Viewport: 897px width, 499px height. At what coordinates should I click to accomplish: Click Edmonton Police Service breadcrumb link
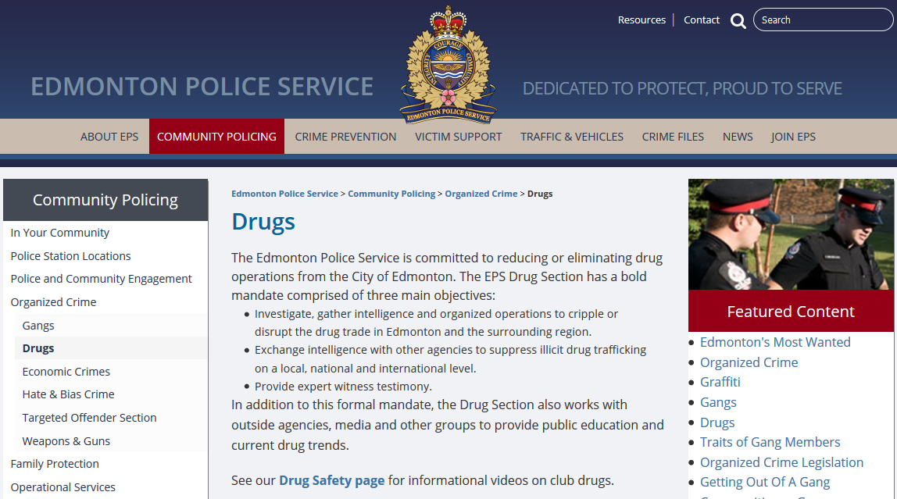[x=284, y=194]
